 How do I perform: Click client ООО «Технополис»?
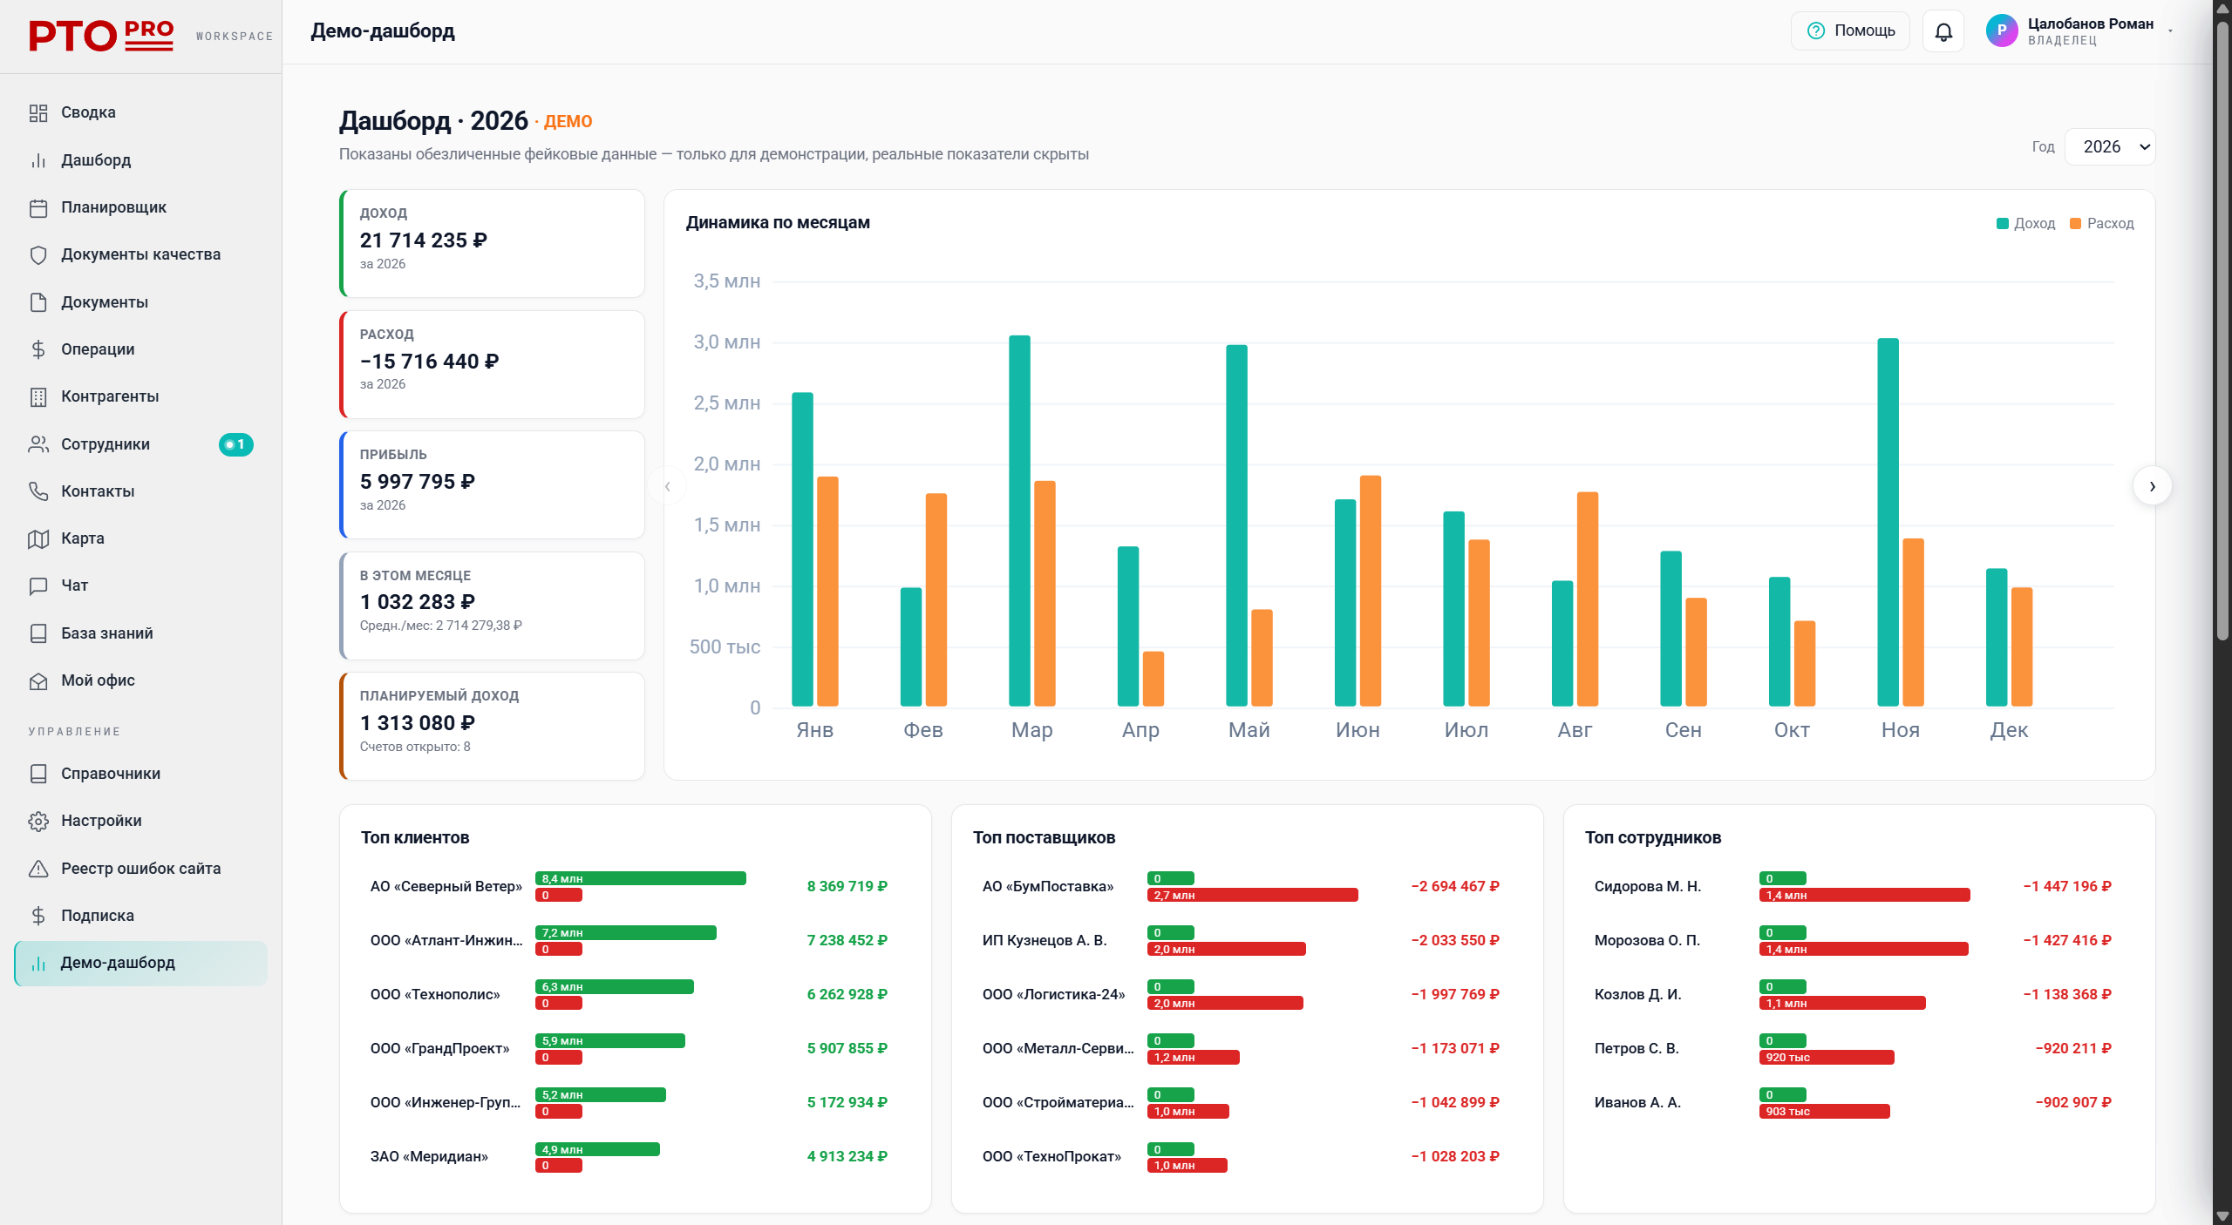[435, 995]
